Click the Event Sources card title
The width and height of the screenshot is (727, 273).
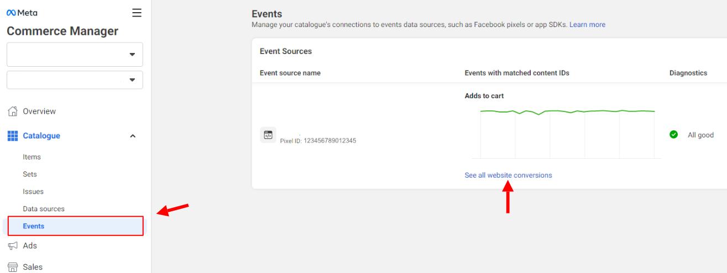tap(286, 51)
